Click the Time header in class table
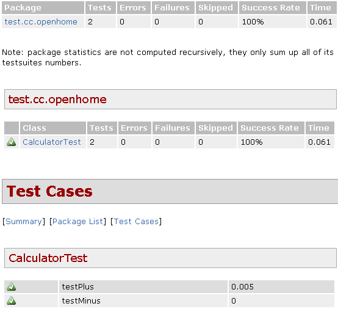 (x=318, y=128)
